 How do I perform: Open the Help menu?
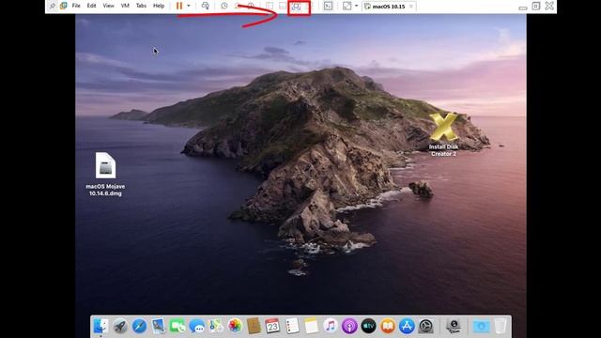coord(159,6)
